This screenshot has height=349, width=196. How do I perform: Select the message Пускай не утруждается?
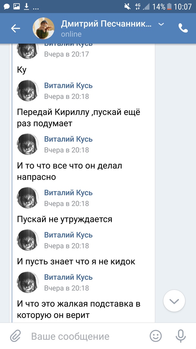(x=65, y=219)
